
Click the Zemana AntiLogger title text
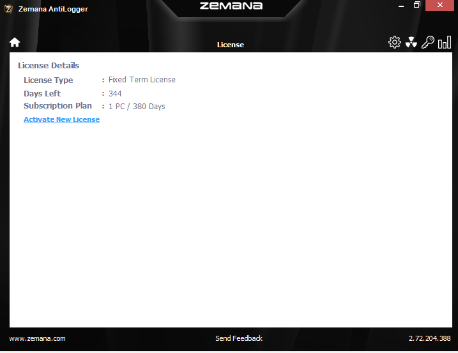[x=53, y=9]
